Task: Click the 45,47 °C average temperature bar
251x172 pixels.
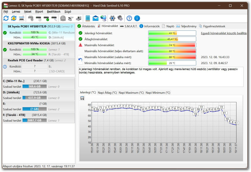Action: coord(172,39)
